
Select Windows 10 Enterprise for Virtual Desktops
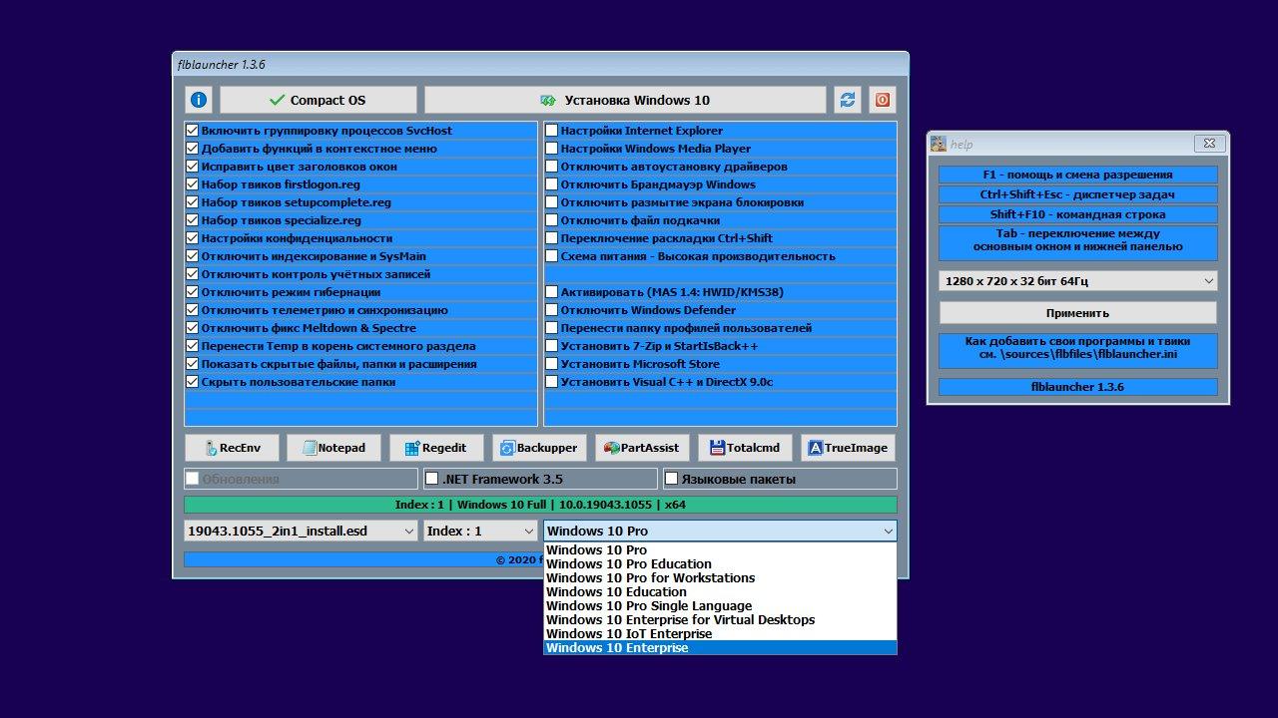click(720, 619)
